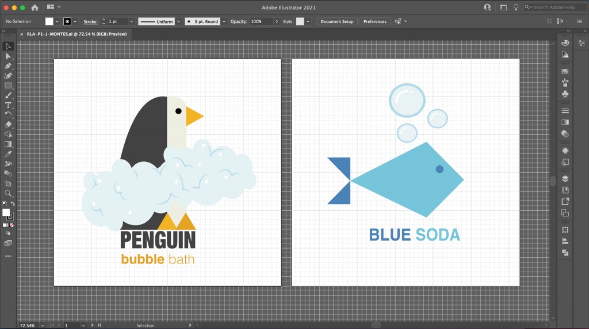This screenshot has height=329, width=589.
Task: Swap fill and stroke colors
Action: (13, 204)
